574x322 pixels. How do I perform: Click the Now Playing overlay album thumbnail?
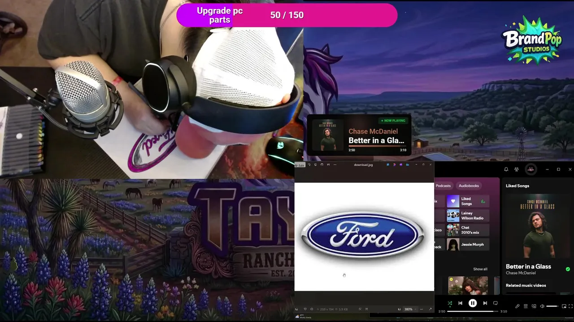click(x=327, y=135)
